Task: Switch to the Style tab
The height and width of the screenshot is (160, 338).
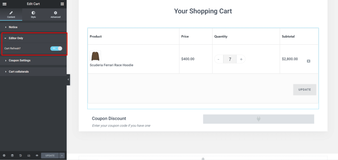Action: [x=33, y=14]
